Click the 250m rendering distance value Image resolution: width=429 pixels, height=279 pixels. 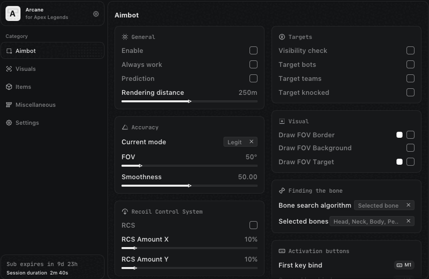pyautogui.click(x=247, y=92)
